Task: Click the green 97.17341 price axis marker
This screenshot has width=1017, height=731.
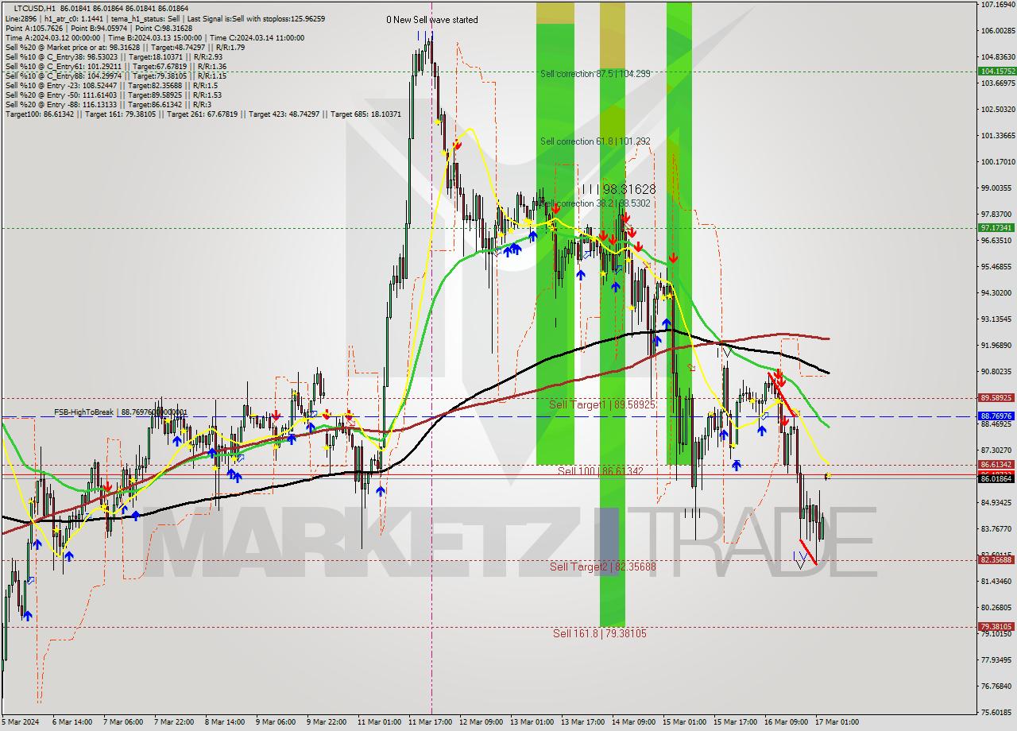Action: click(996, 227)
